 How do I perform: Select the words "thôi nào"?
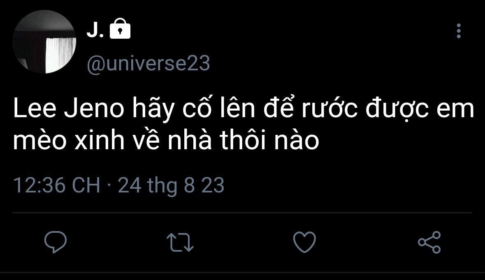[x=269, y=140]
